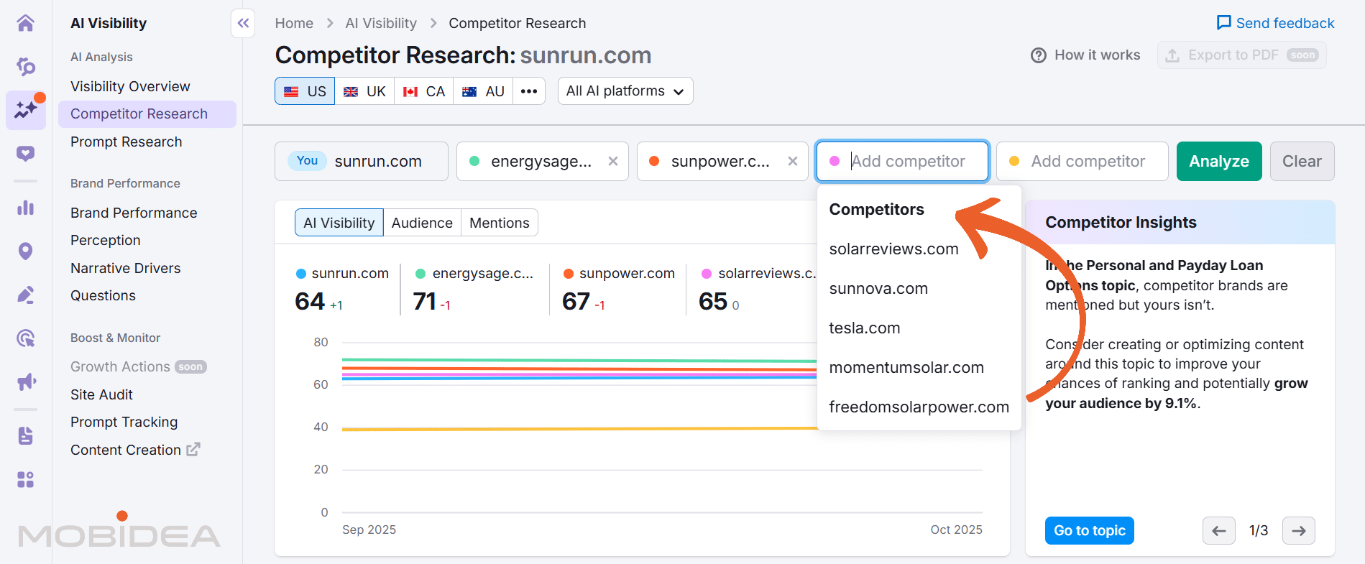Viewport: 1365px width, 564px height.
Task: Open Competitor Research in sidebar
Action: coord(147,114)
